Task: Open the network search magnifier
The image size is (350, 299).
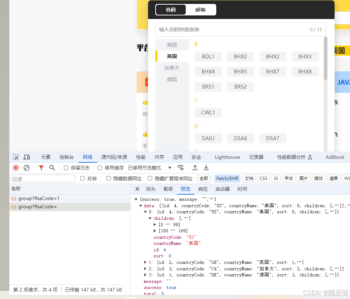Action: (x=52, y=168)
